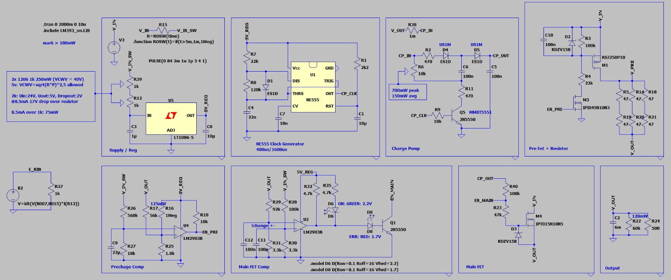Select the D2 zener diode symbol

(571, 43)
